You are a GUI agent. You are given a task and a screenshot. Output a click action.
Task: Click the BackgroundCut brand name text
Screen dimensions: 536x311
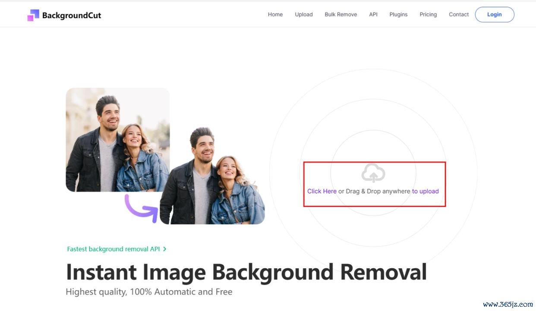click(72, 15)
